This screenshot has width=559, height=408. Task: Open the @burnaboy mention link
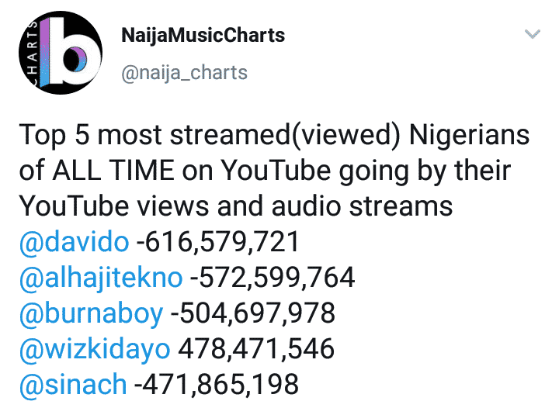[x=91, y=313]
